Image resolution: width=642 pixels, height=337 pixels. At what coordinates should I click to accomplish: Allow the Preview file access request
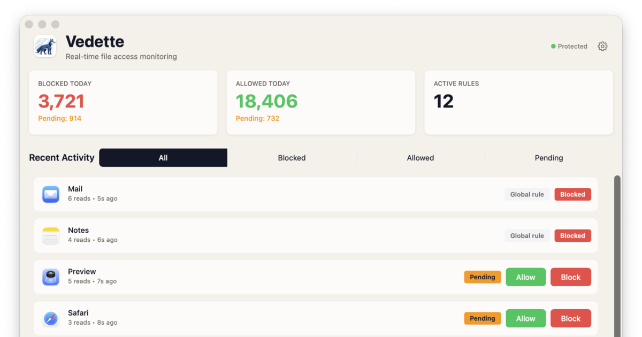tap(525, 277)
